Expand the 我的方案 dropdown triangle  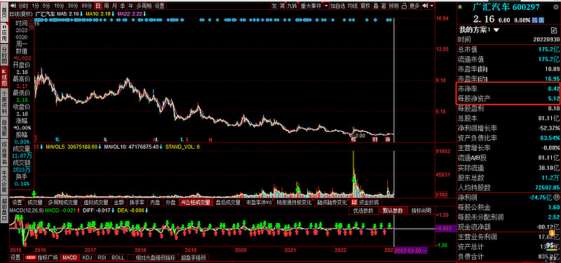[x=496, y=30]
